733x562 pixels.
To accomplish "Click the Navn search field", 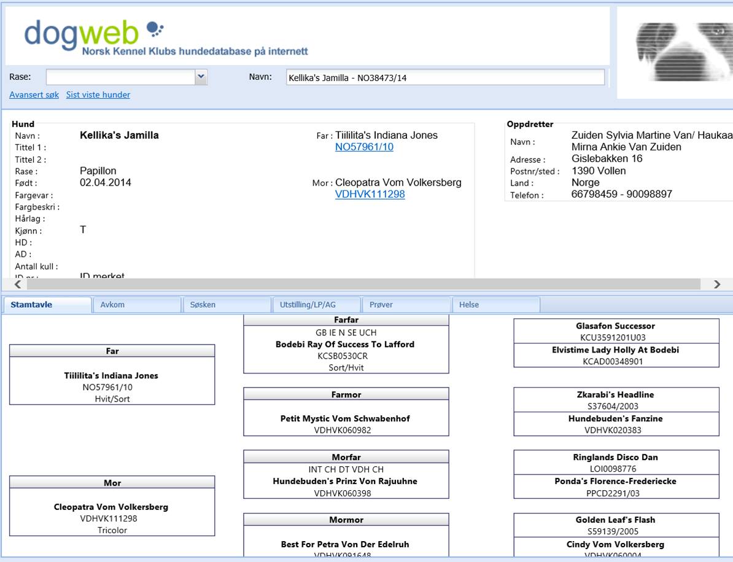I will pos(445,77).
